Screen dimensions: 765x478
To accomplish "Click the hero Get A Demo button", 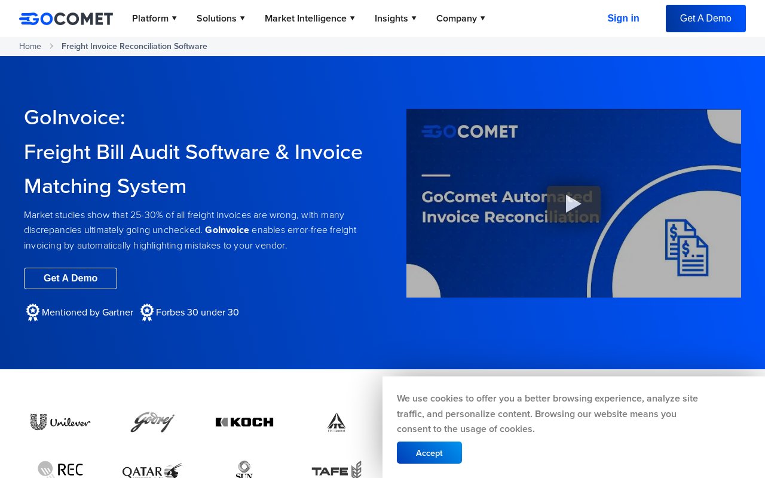I will (71, 278).
